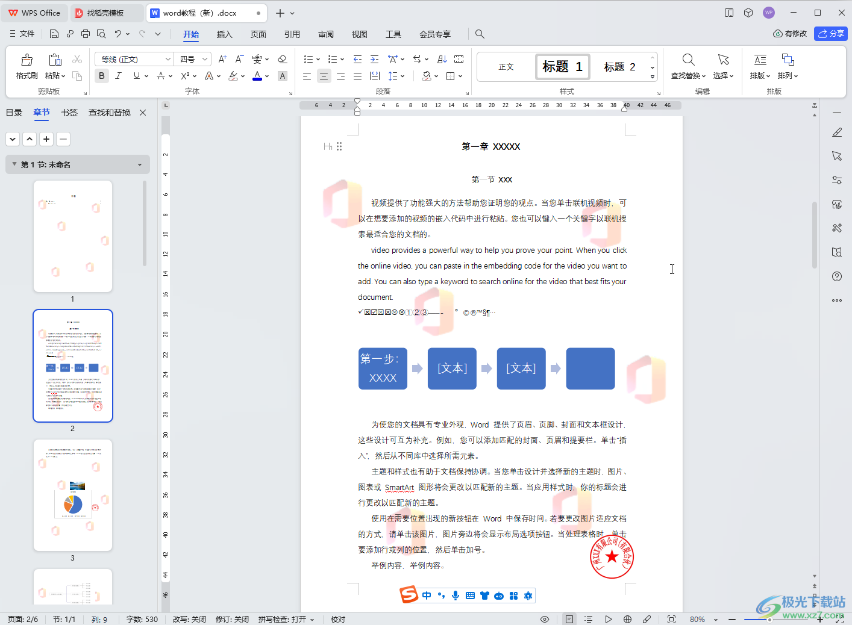This screenshot has width=852, height=625.
Task: Toggle character shading A button
Action: (x=282, y=76)
